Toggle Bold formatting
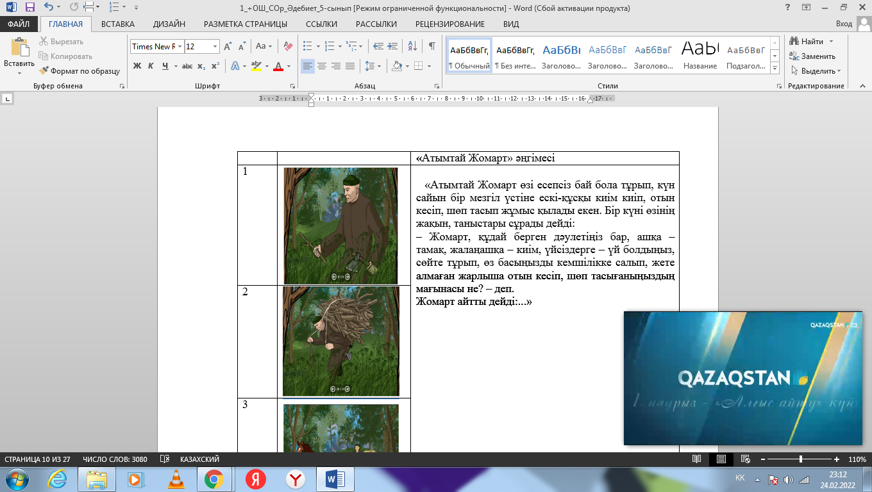 (137, 66)
